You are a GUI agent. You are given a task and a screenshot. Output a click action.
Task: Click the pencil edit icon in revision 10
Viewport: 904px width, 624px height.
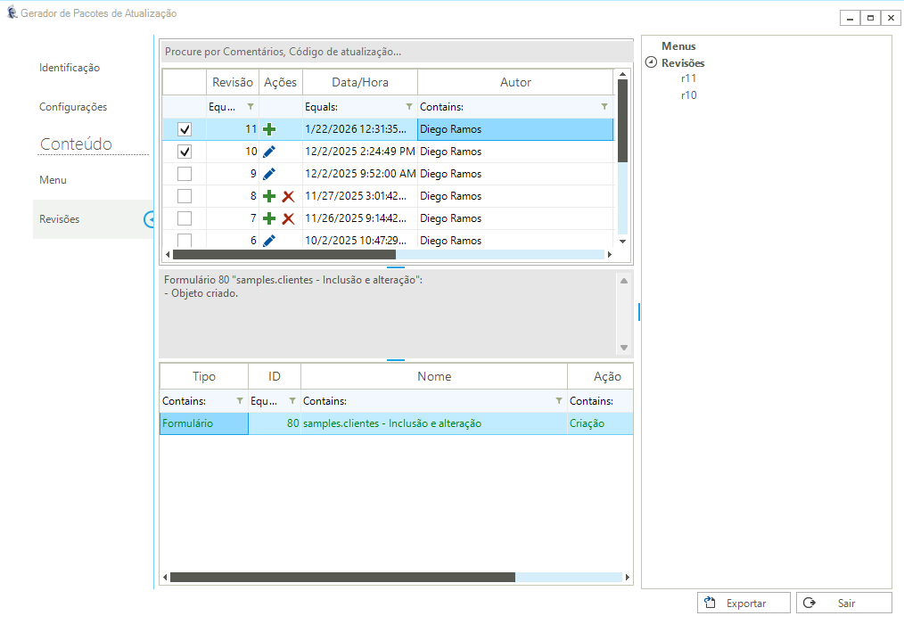point(269,152)
